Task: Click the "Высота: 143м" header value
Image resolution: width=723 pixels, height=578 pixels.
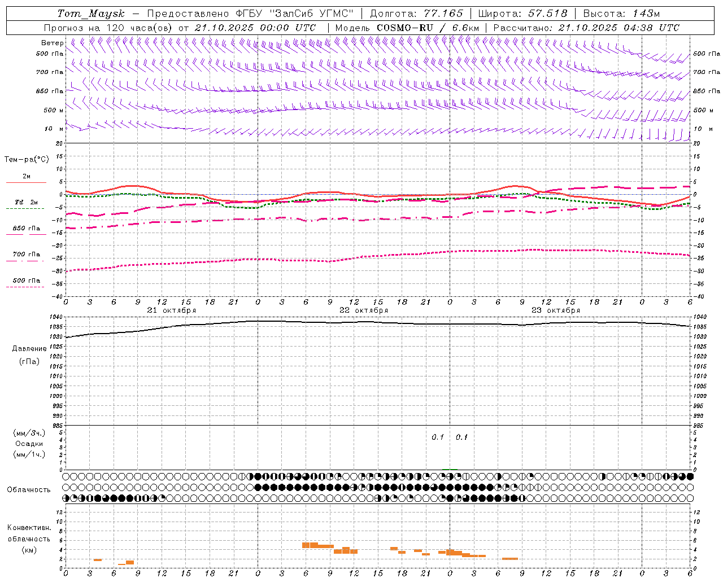Action: [621, 14]
